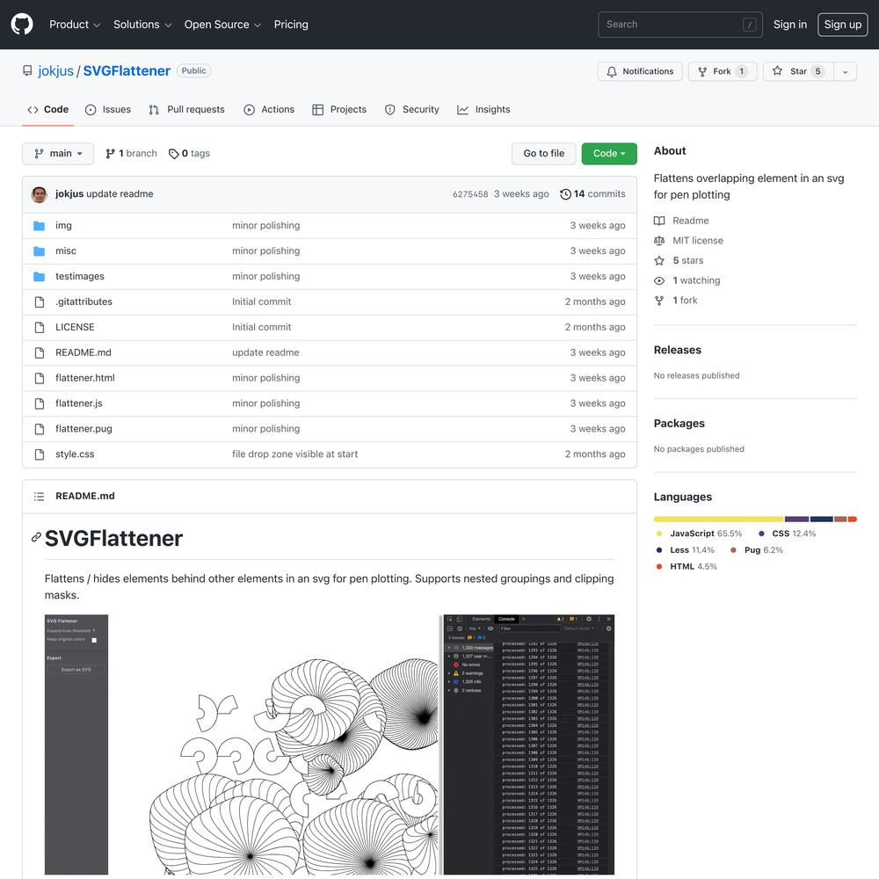The width and height of the screenshot is (879, 879).
Task: Open the flattener.html file
Action: pyautogui.click(x=85, y=378)
